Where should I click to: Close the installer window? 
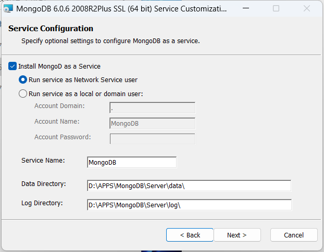pos(307,8)
